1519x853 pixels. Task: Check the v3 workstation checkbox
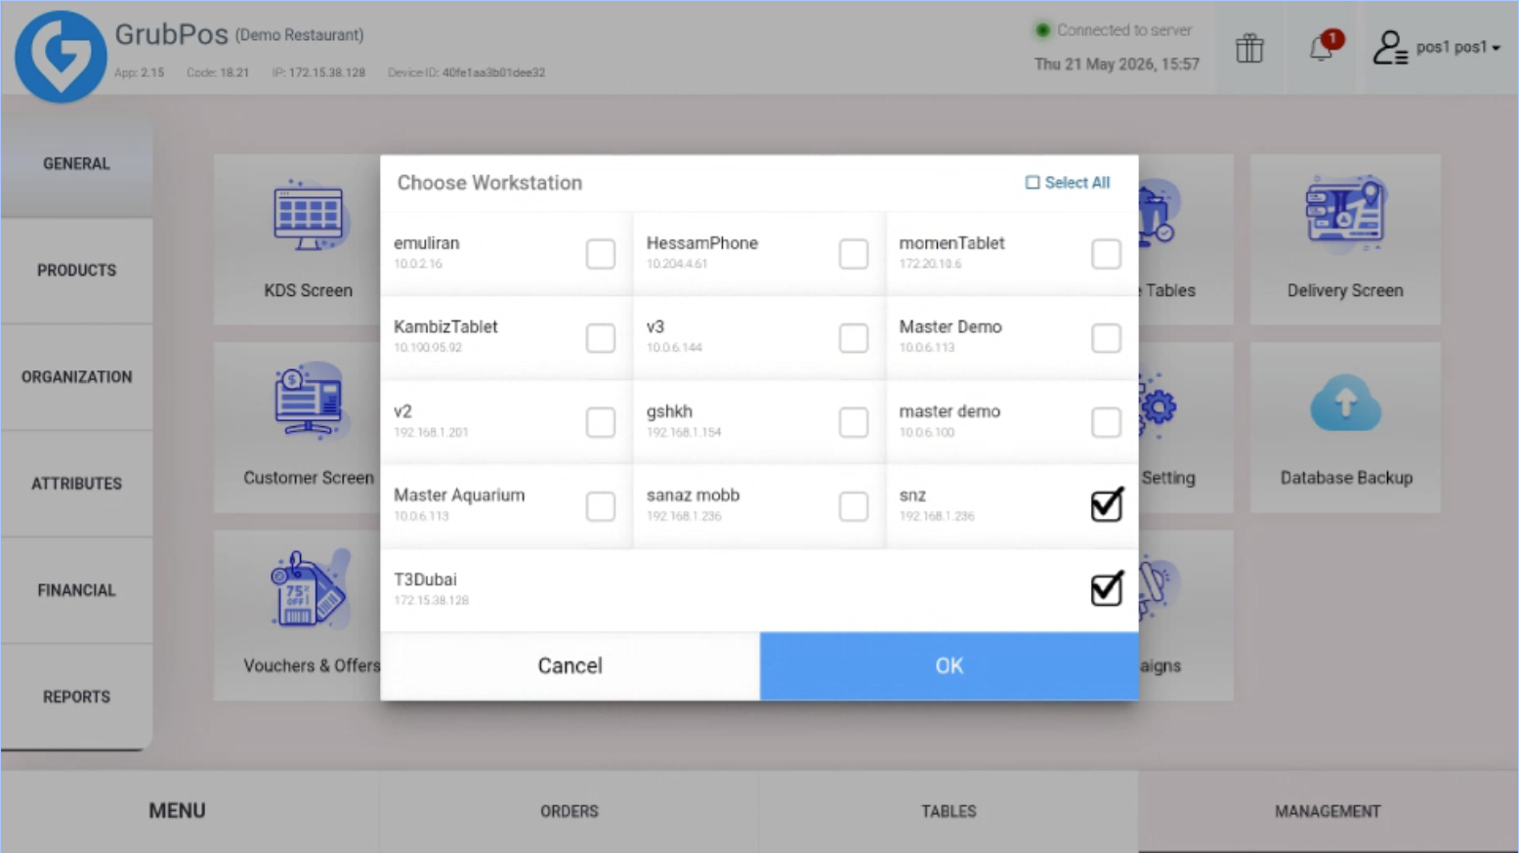tap(853, 338)
